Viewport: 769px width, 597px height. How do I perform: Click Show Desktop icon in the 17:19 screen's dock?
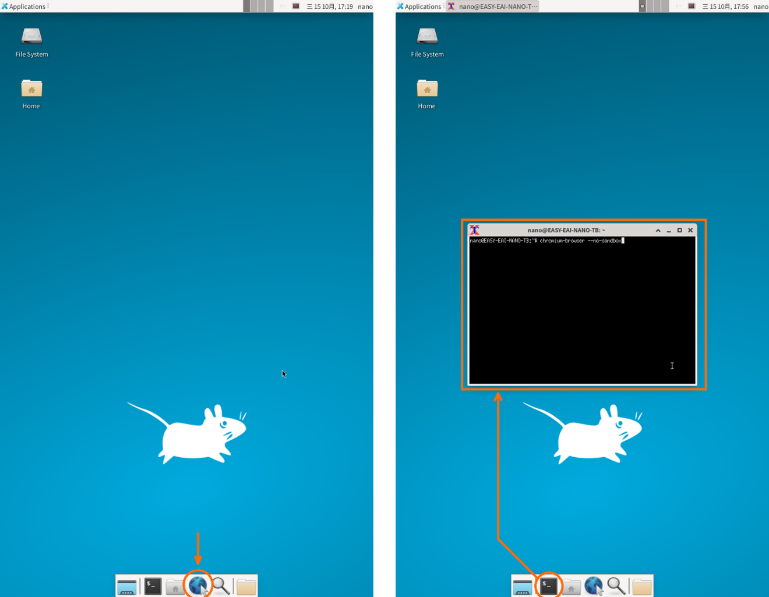[126, 587]
